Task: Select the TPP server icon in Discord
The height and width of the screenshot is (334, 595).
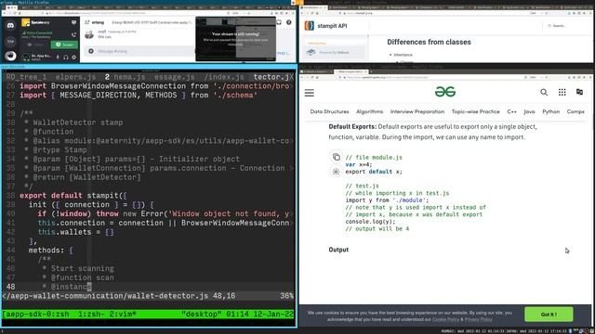Action: click(x=10, y=41)
